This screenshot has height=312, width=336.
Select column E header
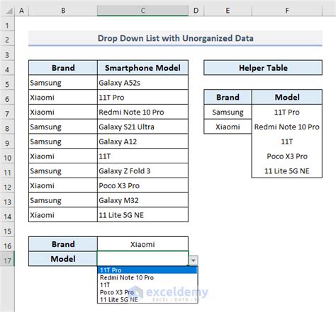[228, 11]
